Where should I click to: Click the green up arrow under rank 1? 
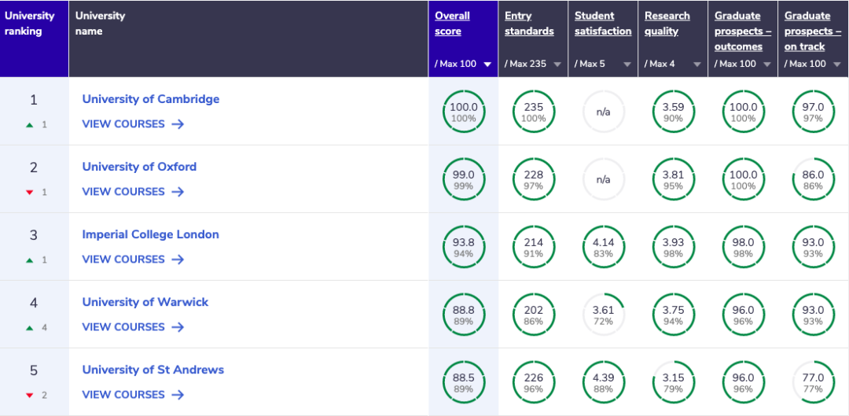[30, 124]
